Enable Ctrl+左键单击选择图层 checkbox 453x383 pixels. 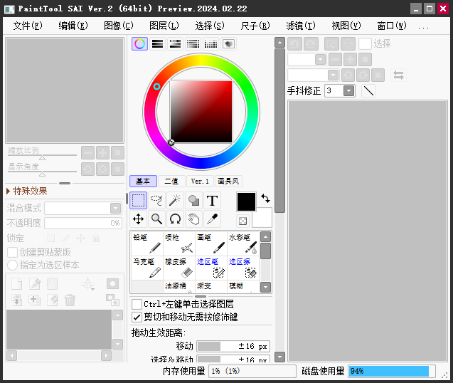pos(137,304)
